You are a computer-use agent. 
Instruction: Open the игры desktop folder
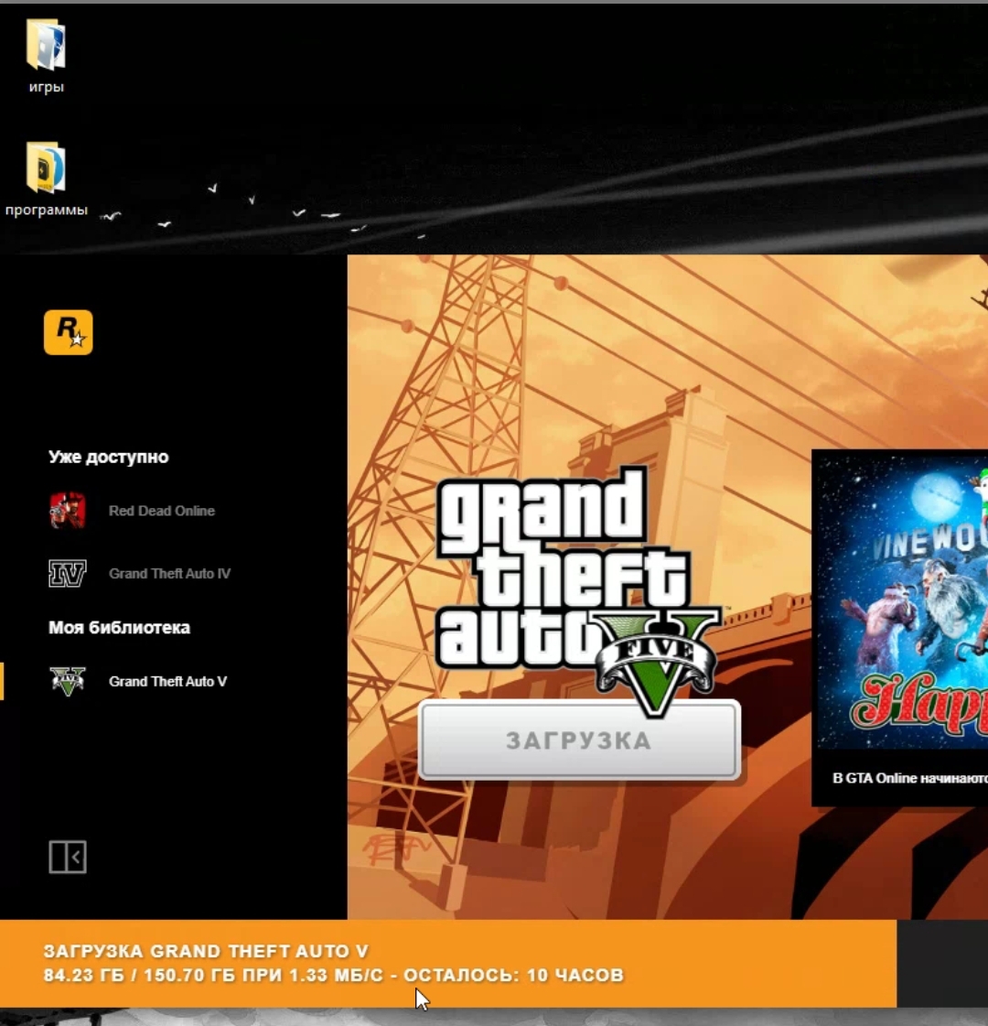(x=46, y=57)
